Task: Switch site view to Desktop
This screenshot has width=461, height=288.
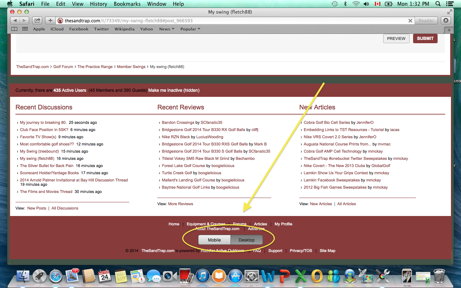Action: coord(246,240)
